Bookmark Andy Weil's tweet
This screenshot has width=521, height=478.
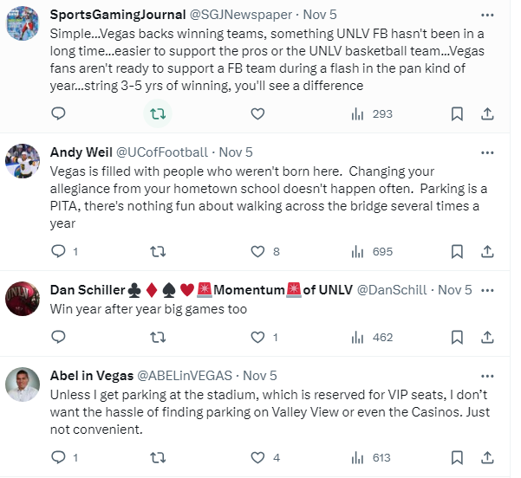[x=458, y=251]
